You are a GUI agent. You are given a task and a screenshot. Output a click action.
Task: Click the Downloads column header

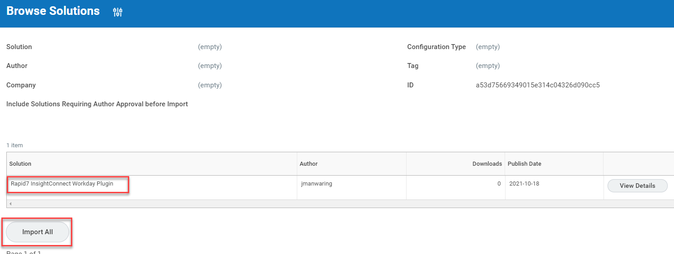tap(487, 164)
